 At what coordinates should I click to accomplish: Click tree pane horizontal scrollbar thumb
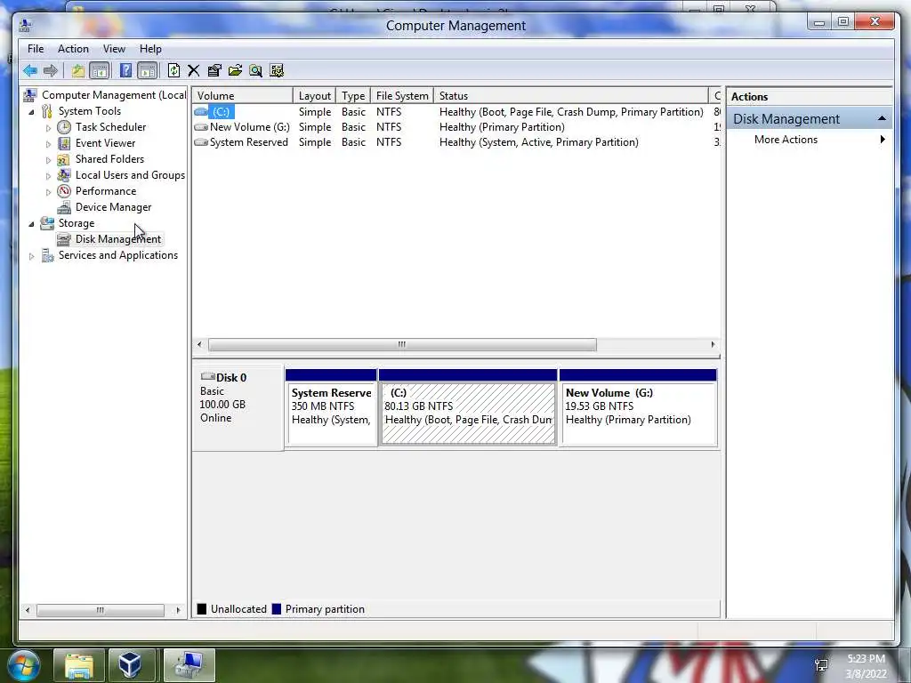point(100,610)
